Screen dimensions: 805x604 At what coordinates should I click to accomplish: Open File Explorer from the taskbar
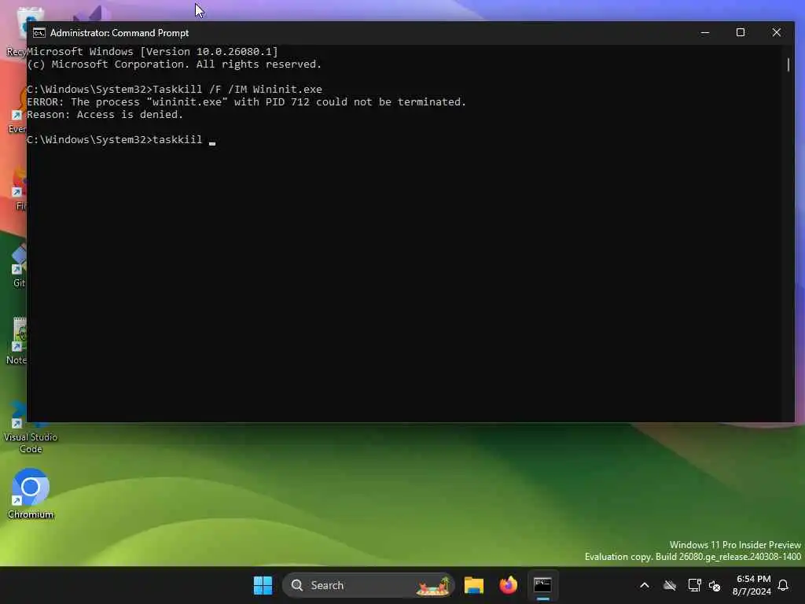point(473,585)
